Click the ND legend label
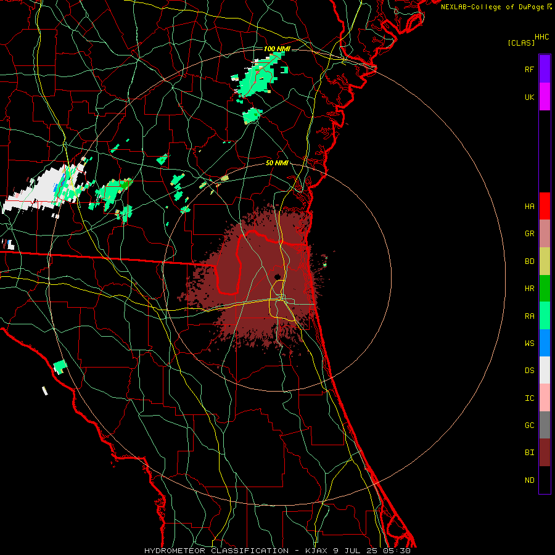Viewport: 555px width, 555px height. tap(529, 480)
